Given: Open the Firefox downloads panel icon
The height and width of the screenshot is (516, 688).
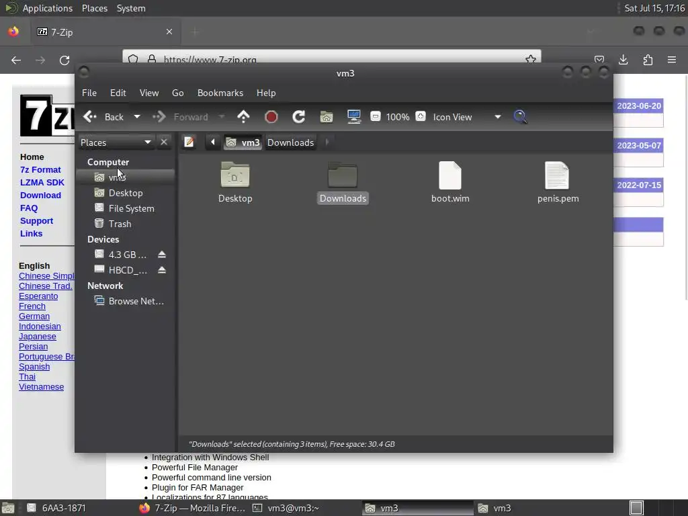Looking at the screenshot, I should [x=623, y=60].
